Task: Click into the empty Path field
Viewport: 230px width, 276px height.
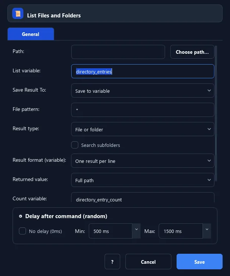Action: coord(118,52)
